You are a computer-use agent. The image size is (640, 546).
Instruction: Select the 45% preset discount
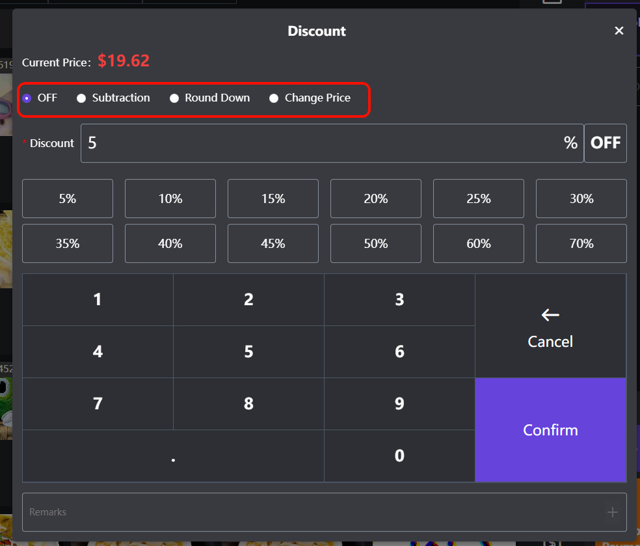pyautogui.click(x=273, y=243)
